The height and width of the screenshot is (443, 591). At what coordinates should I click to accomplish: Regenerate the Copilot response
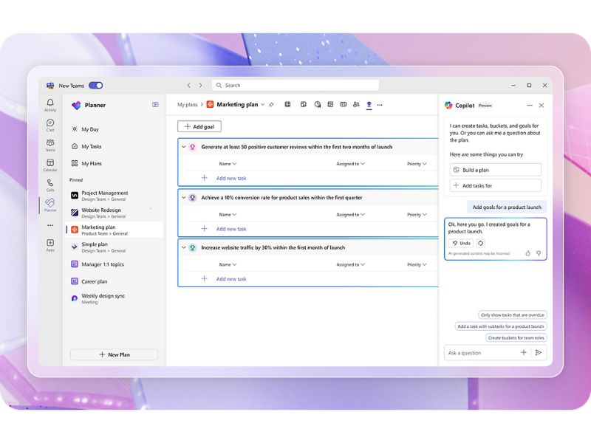point(481,243)
